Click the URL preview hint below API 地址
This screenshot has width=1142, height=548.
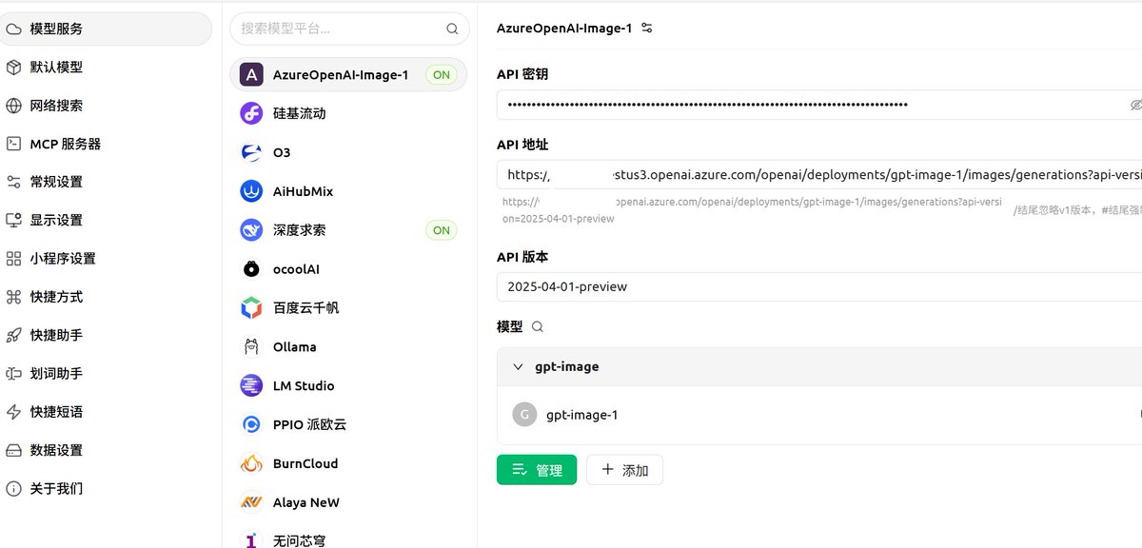[x=752, y=209]
